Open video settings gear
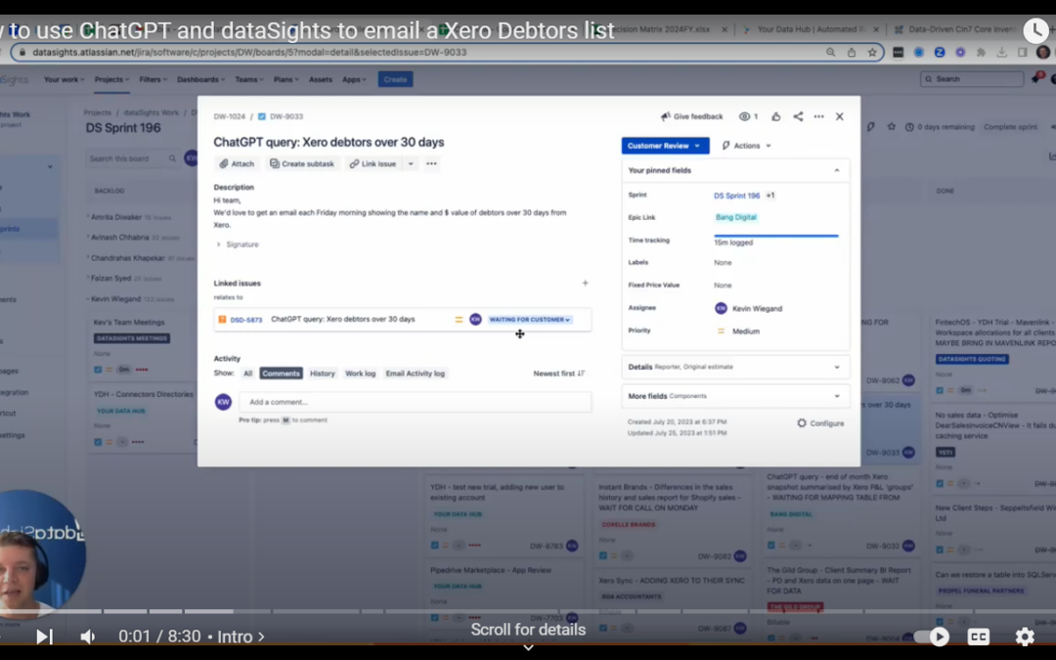Screen dimensions: 1056x660 tap(1025, 637)
